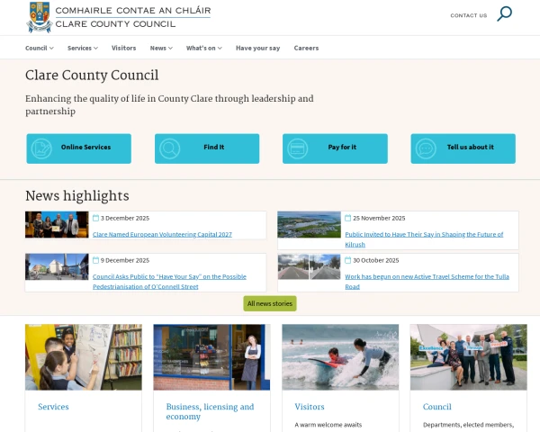The height and width of the screenshot is (432, 540).
Task: Click the Pay for it card icon
Action: click(298, 148)
